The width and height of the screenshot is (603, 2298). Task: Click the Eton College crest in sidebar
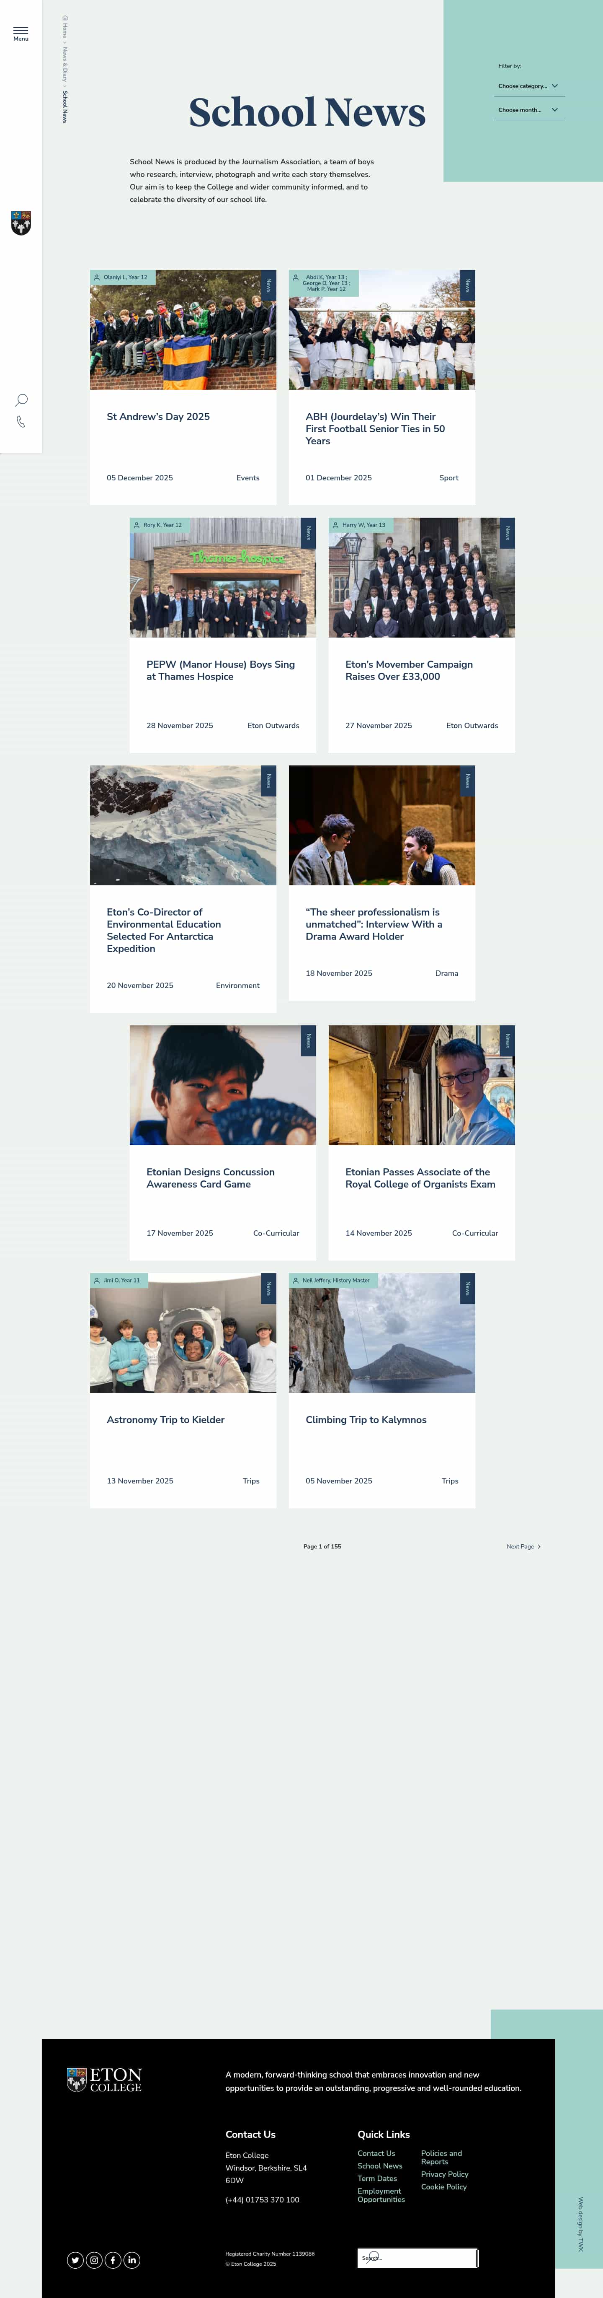pos(21,223)
